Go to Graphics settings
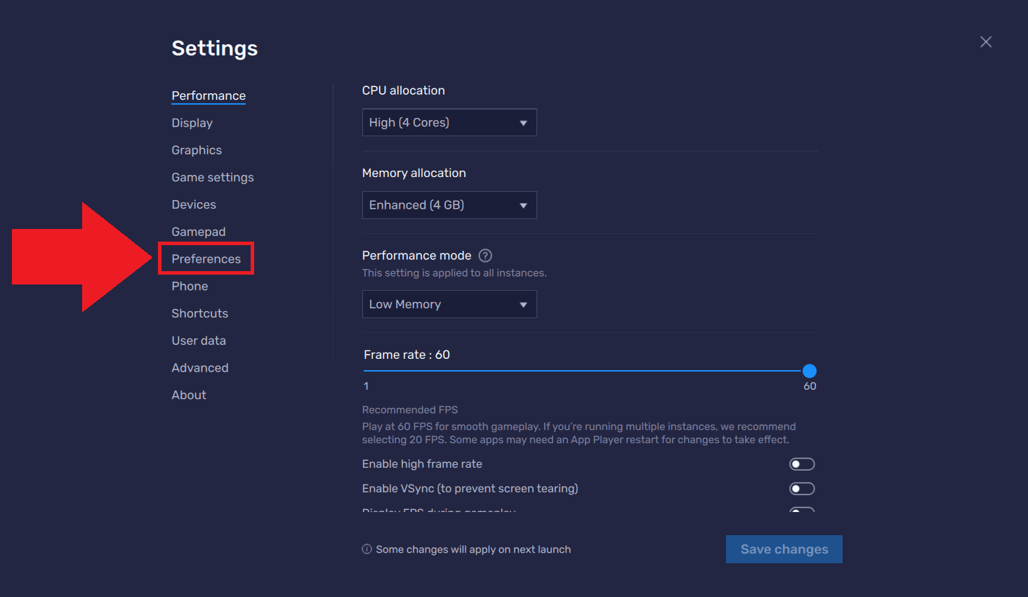1028x597 pixels. (197, 150)
